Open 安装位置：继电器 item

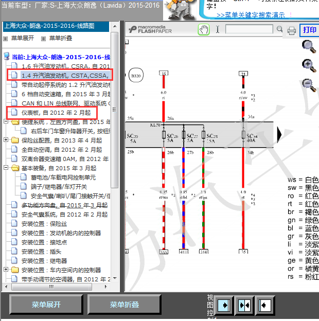(44, 261)
